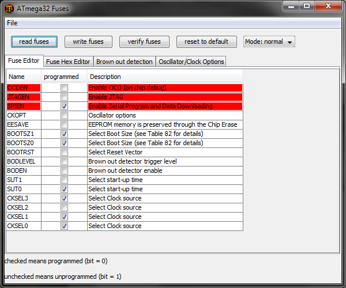
Task: Check the SUT1 programmed checkbox
Action: pyautogui.click(x=64, y=180)
